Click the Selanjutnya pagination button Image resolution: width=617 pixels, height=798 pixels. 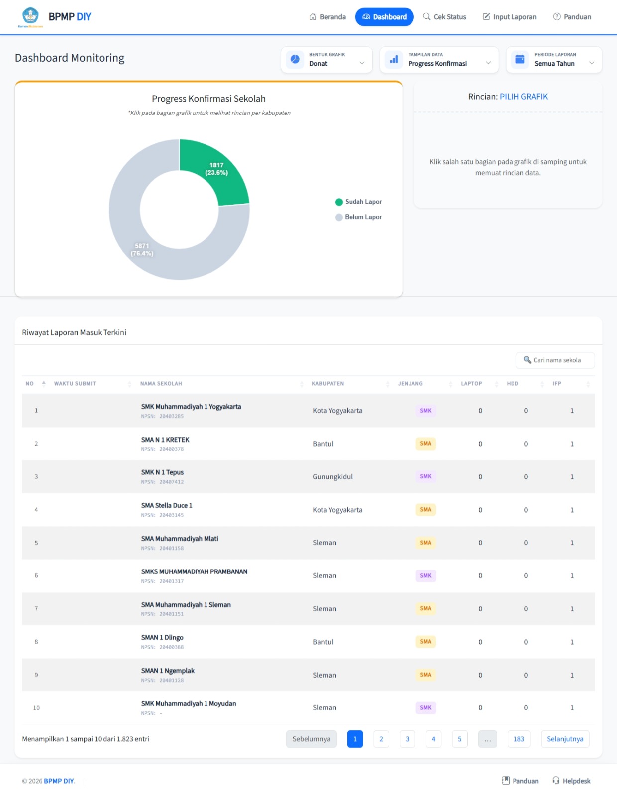[x=565, y=739]
